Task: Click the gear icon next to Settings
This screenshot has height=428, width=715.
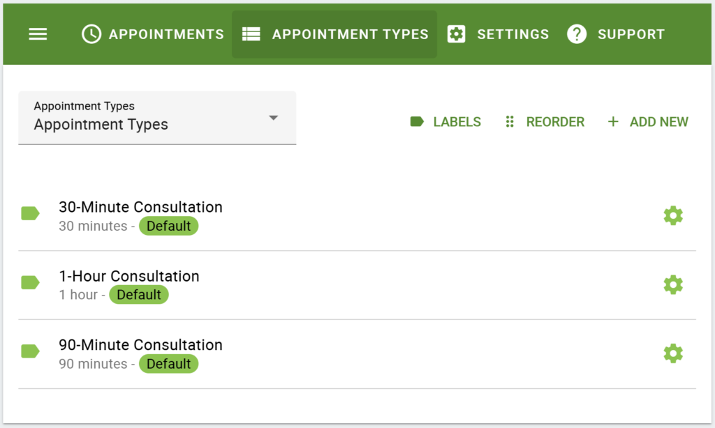Action: [457, 33]
